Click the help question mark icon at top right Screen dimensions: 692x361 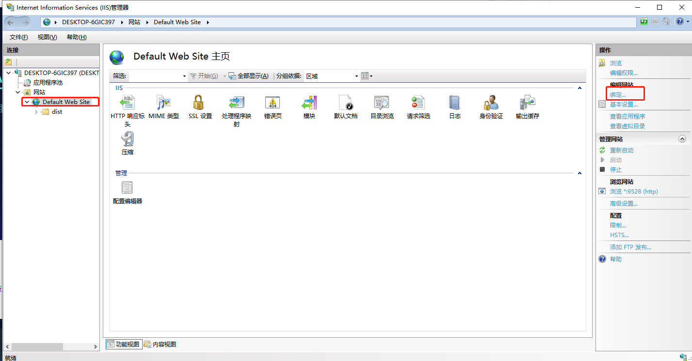(680, 22)
